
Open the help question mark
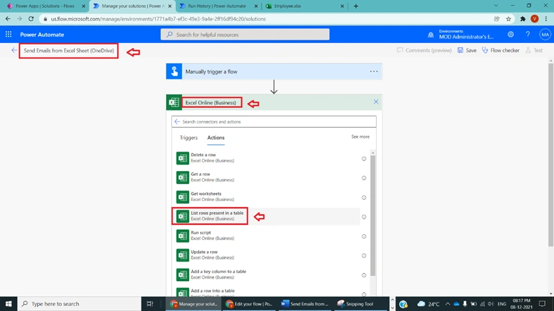[527, 34]
